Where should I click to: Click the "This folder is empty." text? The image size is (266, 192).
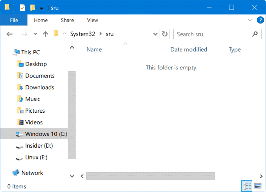click(x=172, y=68)
